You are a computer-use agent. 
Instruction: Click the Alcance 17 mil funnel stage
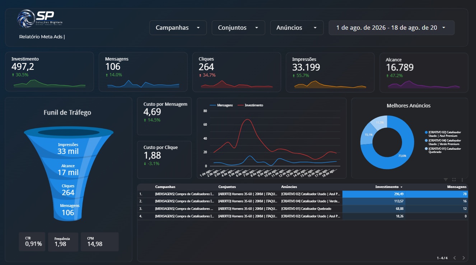click(68, 170)
